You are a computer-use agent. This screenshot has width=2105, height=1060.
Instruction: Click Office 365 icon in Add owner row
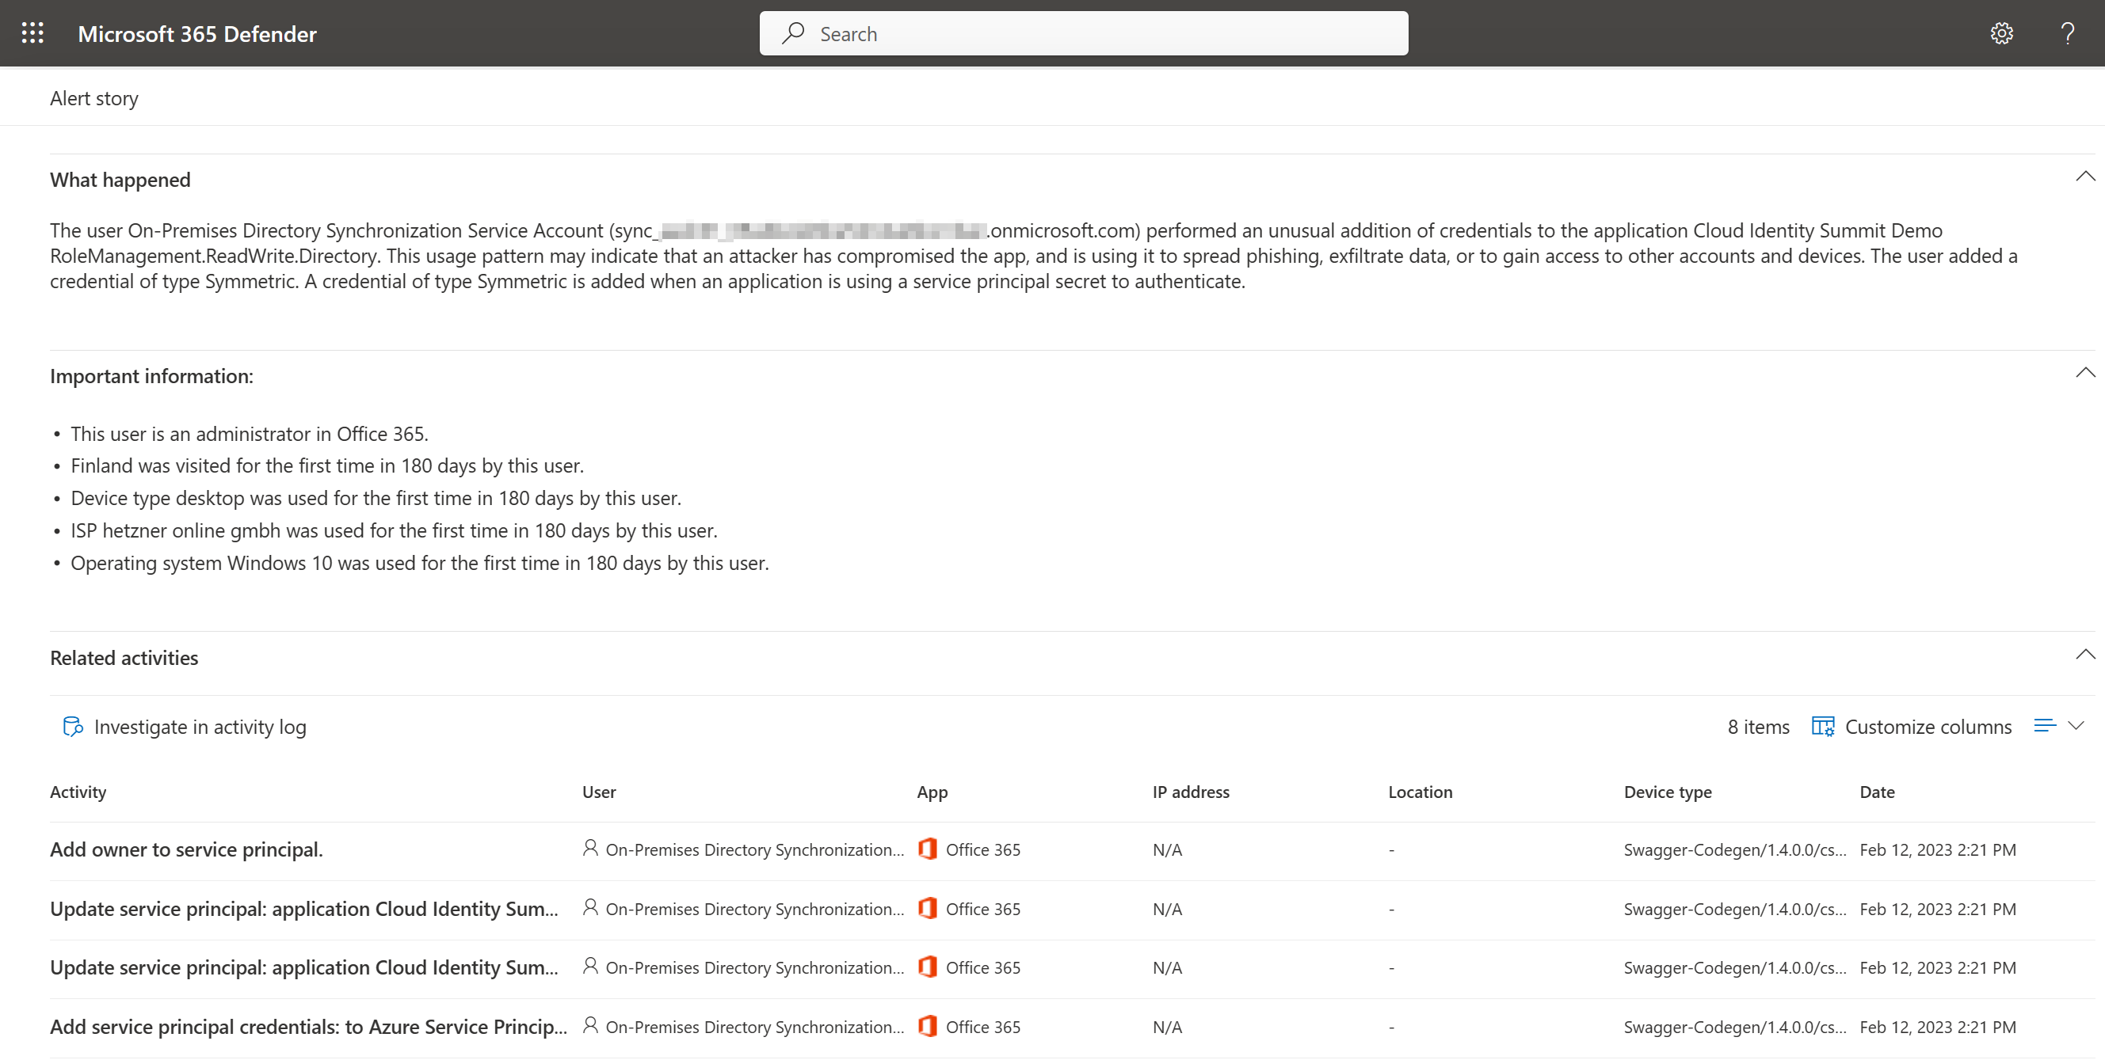point(928,849)
